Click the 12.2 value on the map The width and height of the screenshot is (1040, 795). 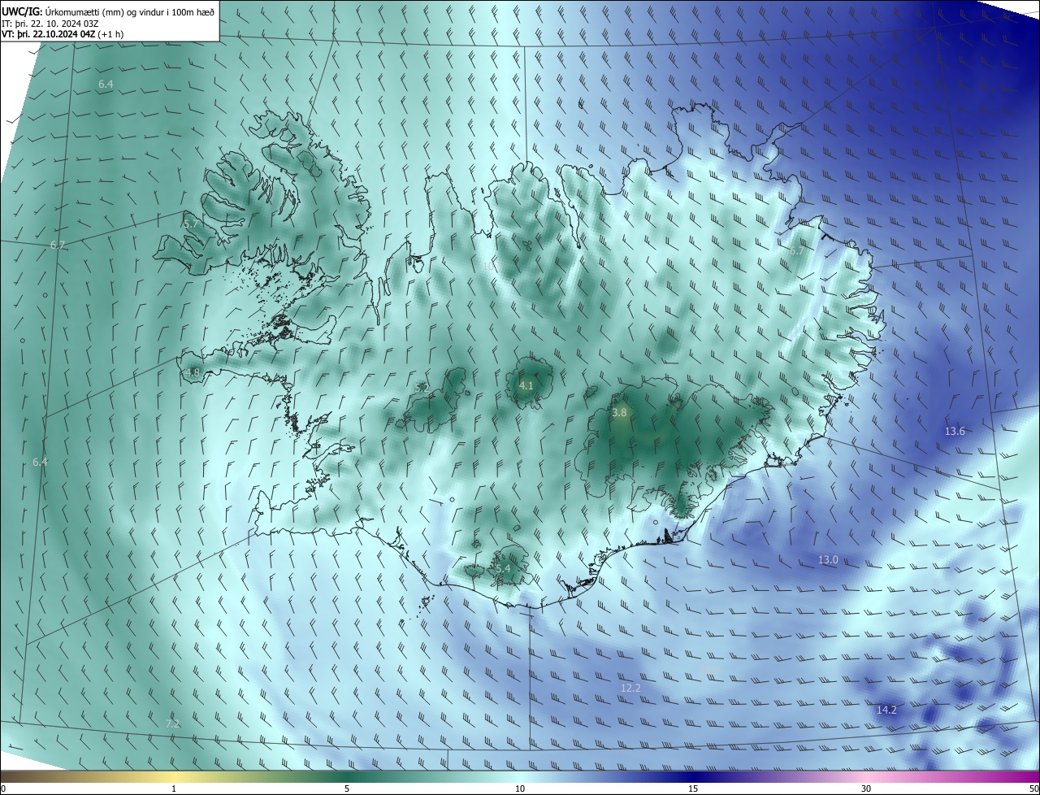click(630, 689)
